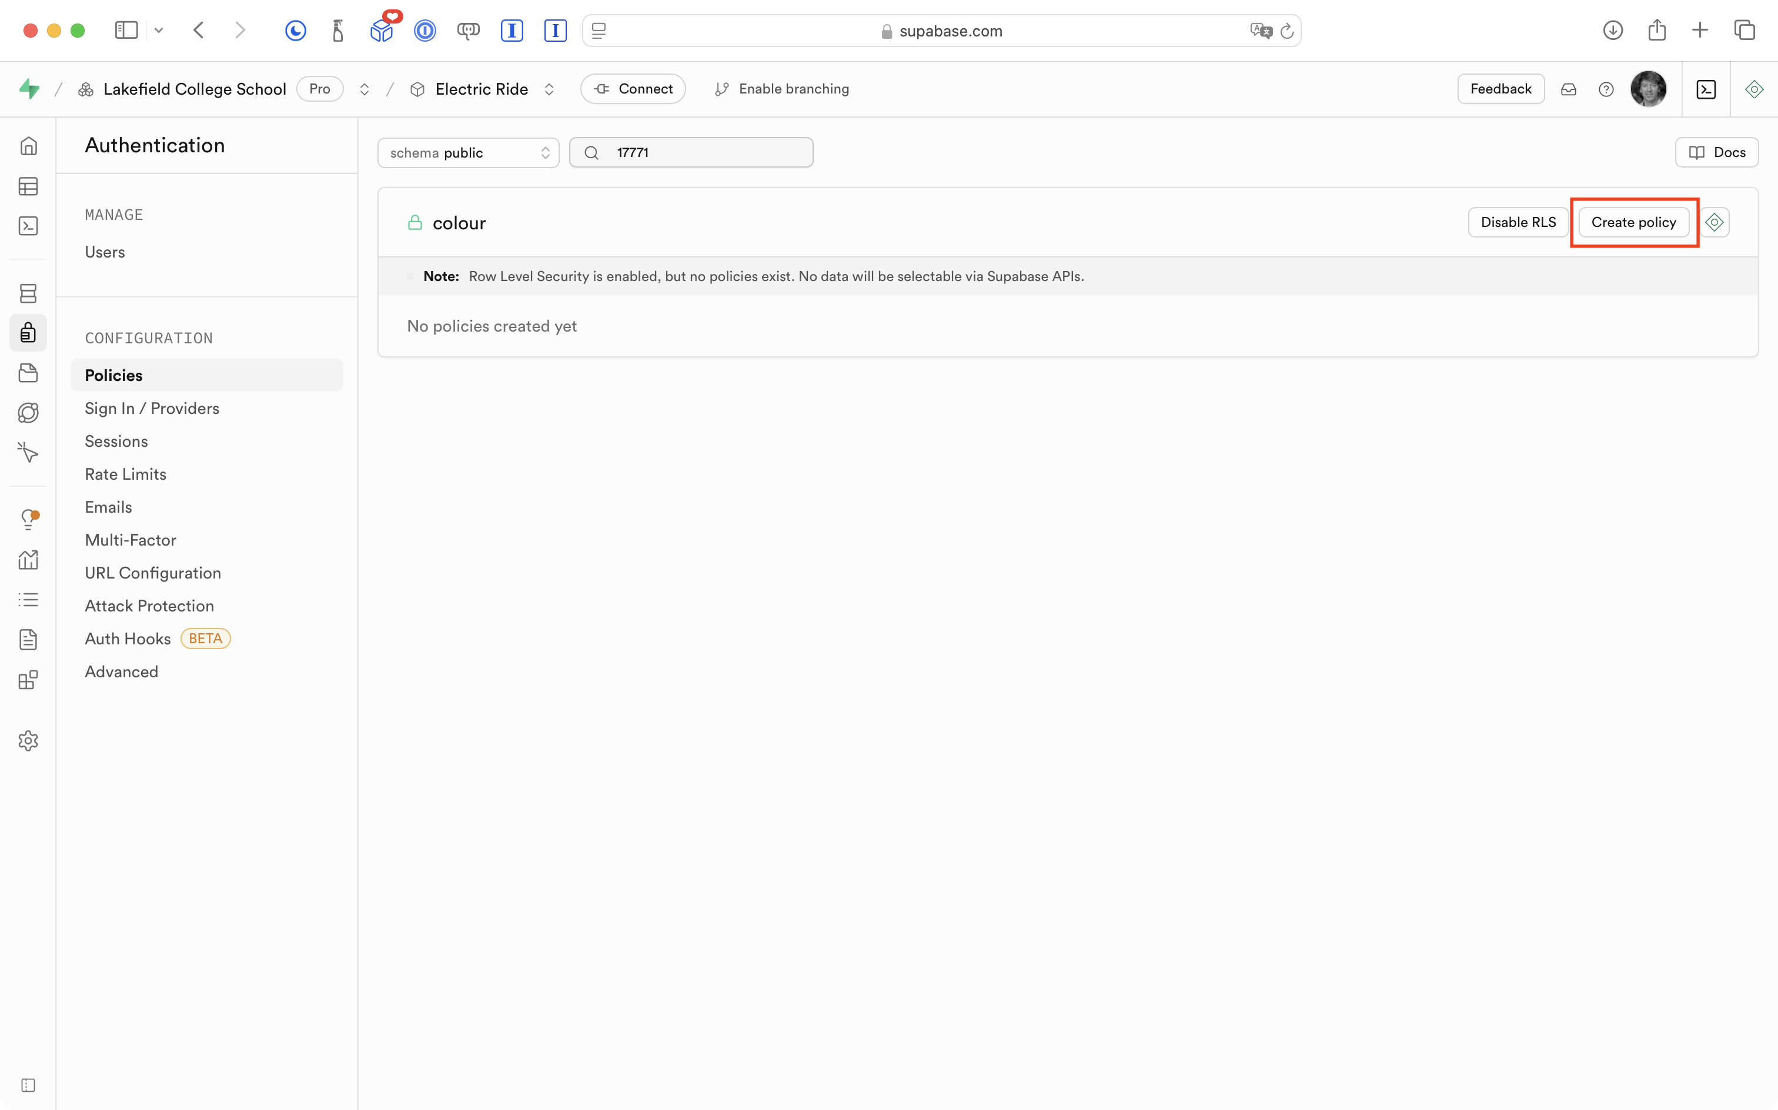Toggle the sidebar collapse icon at bottom left
Image resolution: width=1778 pixels, height=1110 pixels.
click(x=28, y=1085)
